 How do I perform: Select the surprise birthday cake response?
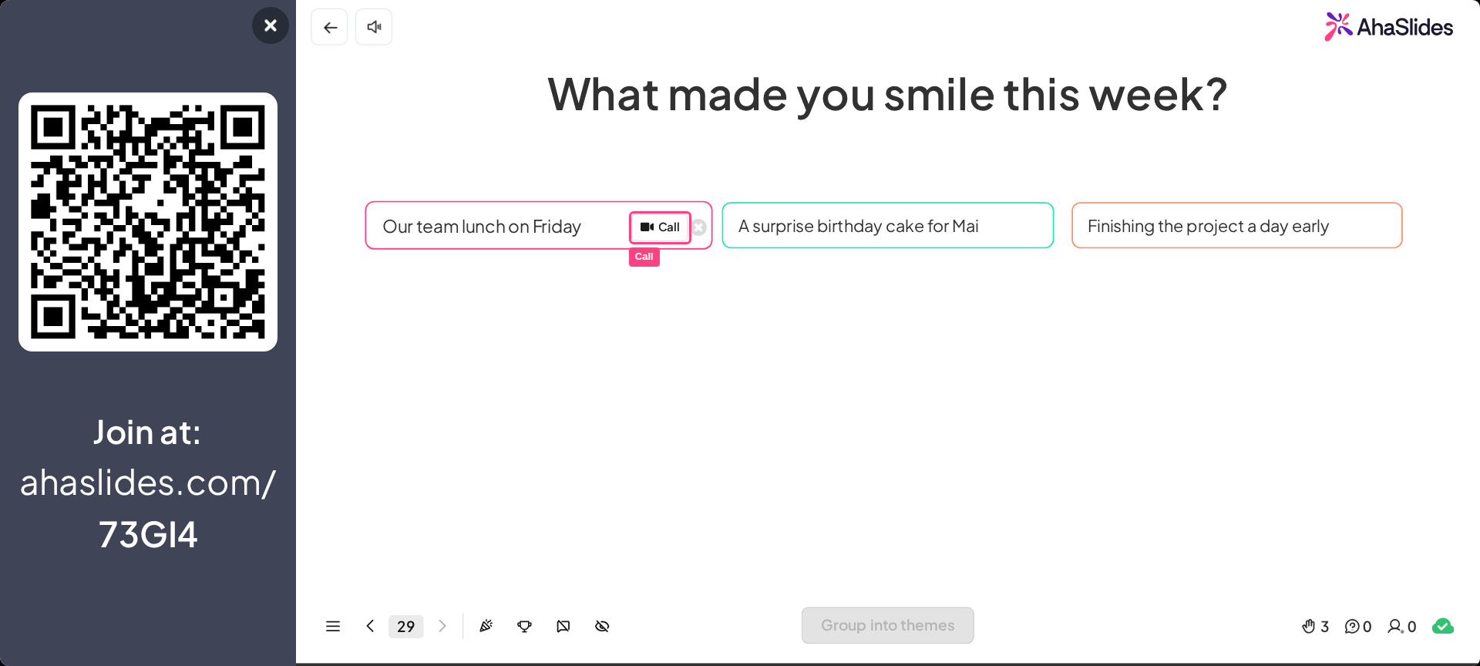pos(888,225)
